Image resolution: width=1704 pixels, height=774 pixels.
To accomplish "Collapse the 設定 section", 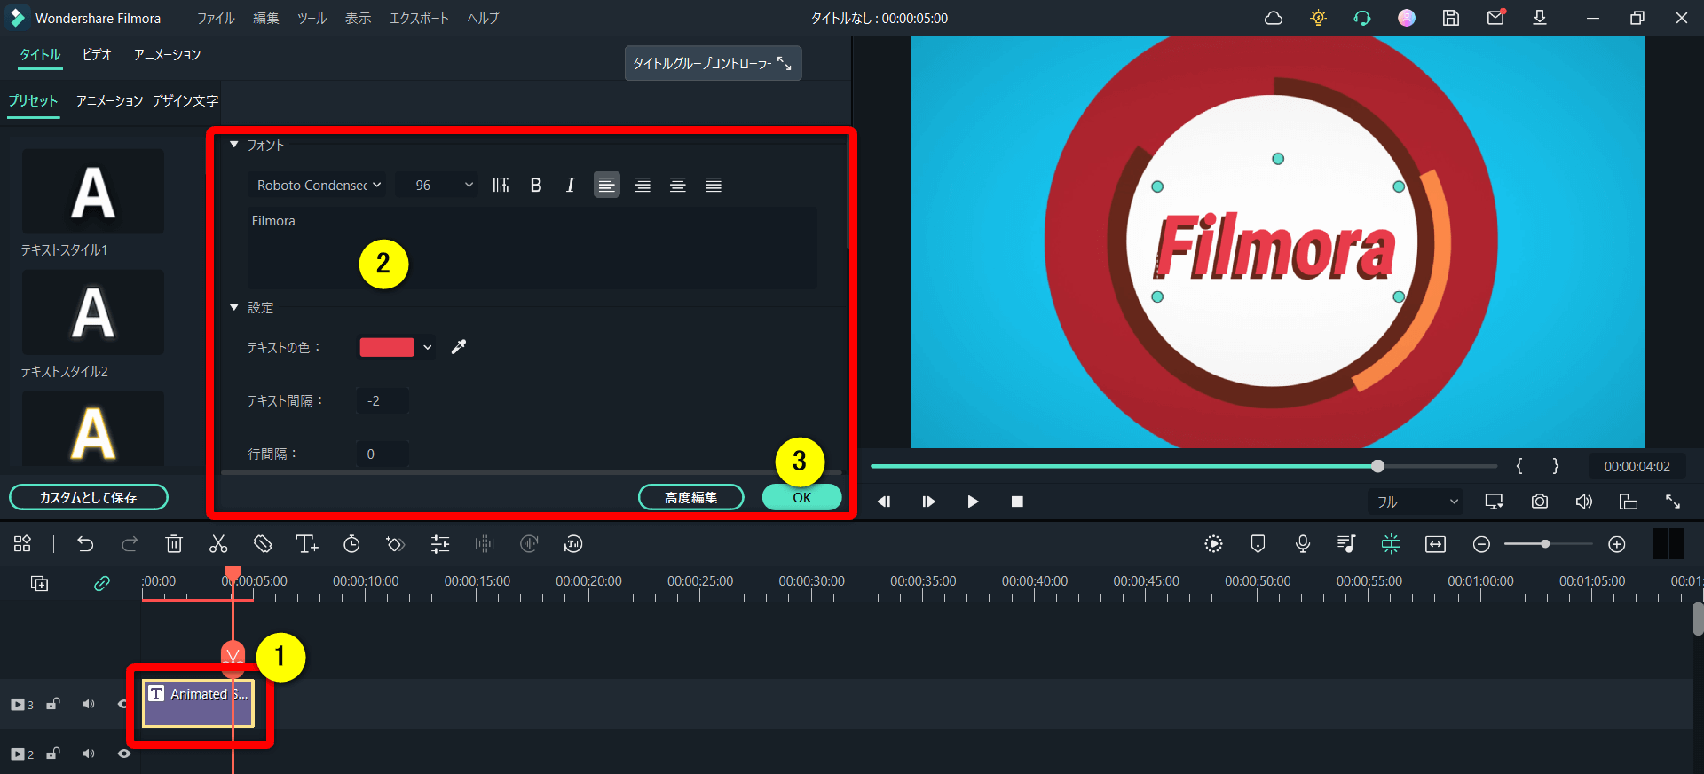I will click(x=234, y=307).
